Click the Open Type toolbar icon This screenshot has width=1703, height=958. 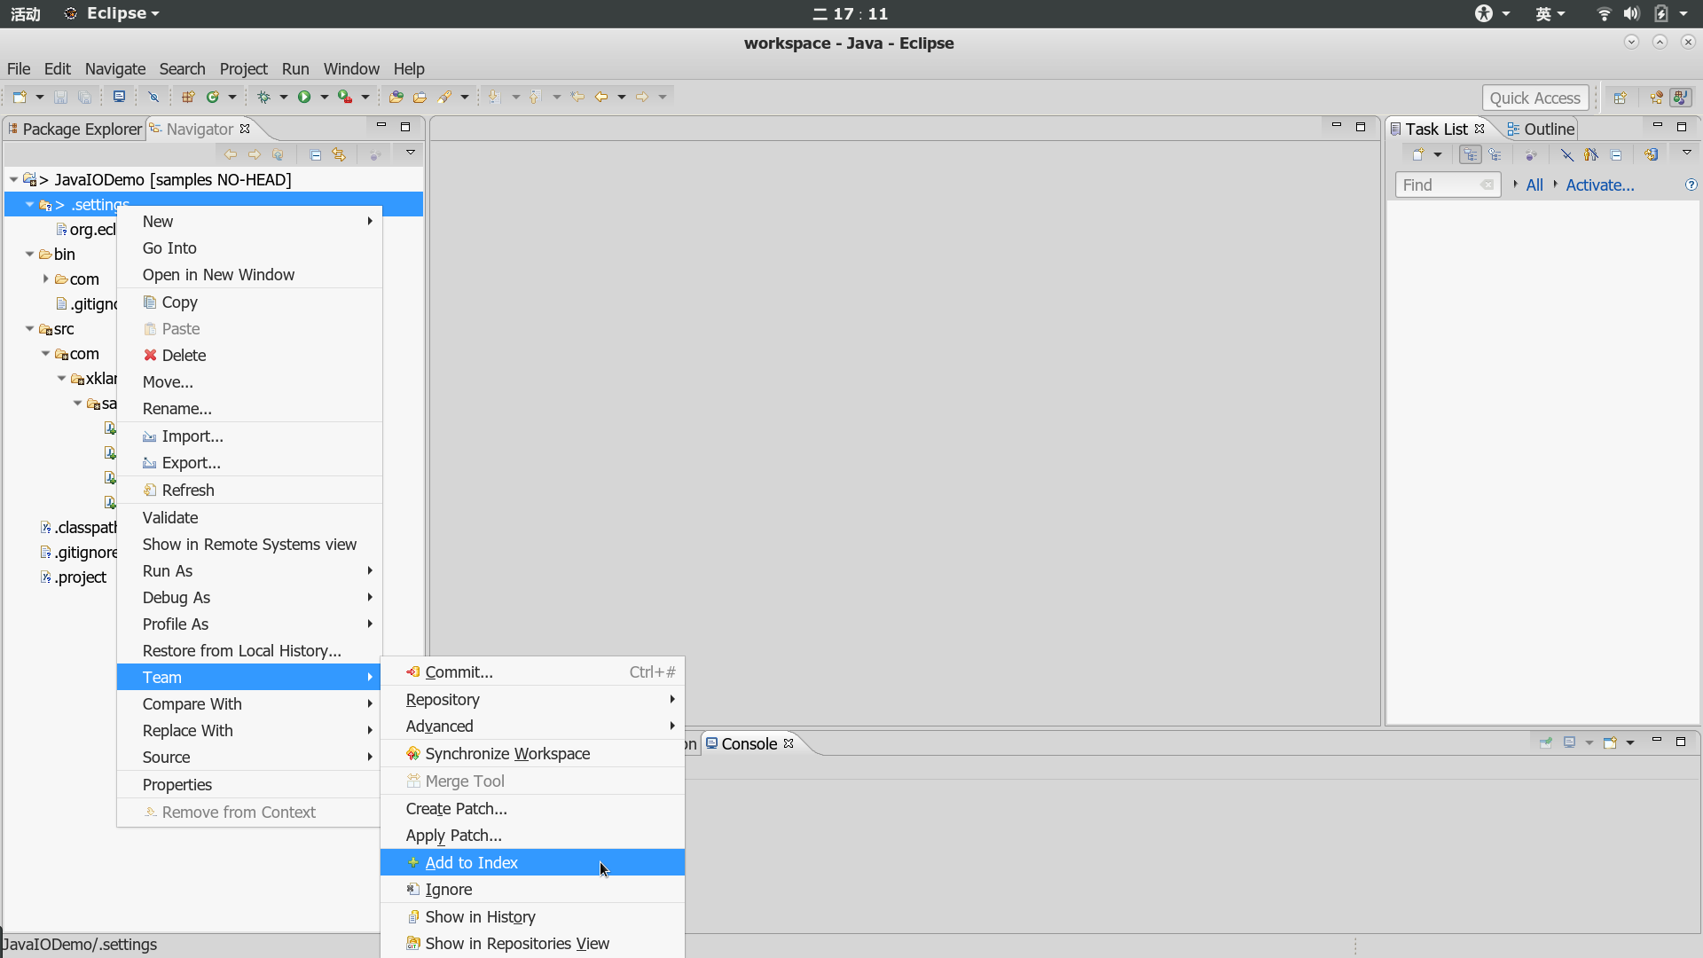pyautogui.click(x=396, y=97)
